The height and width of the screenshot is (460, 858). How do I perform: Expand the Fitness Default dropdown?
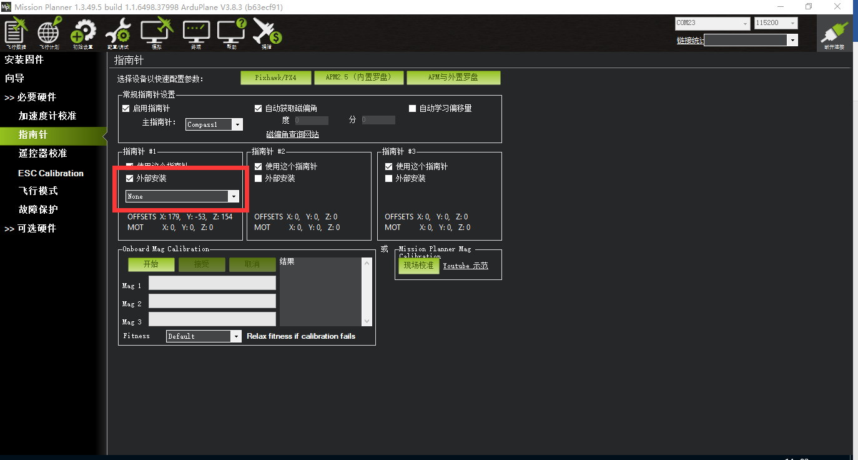[x=204, y=336]
